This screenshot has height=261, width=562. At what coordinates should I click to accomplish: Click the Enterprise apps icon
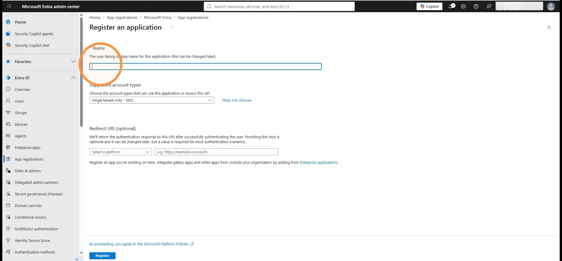(x=8, y=147)
